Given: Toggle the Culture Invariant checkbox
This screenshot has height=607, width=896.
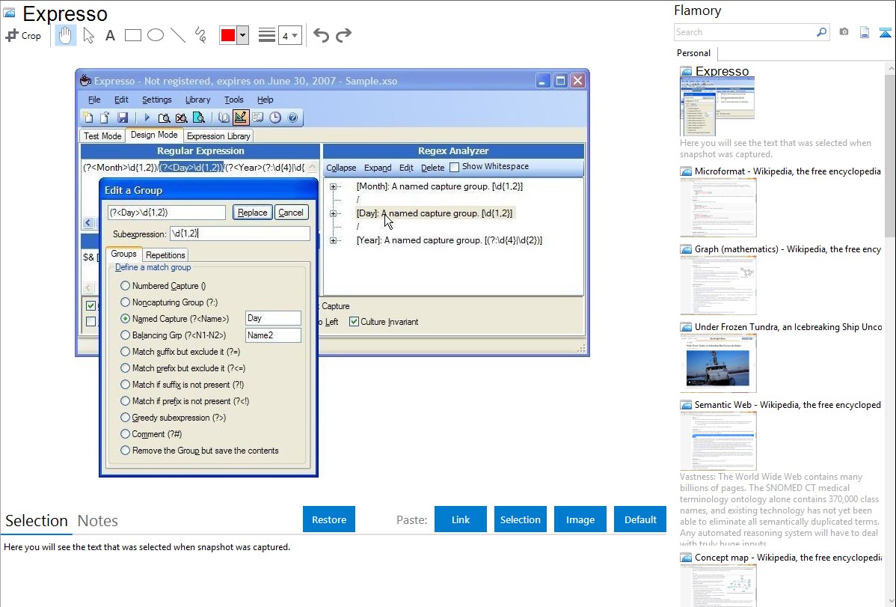Looking at the screenshot, I should (x=355, y=322).
